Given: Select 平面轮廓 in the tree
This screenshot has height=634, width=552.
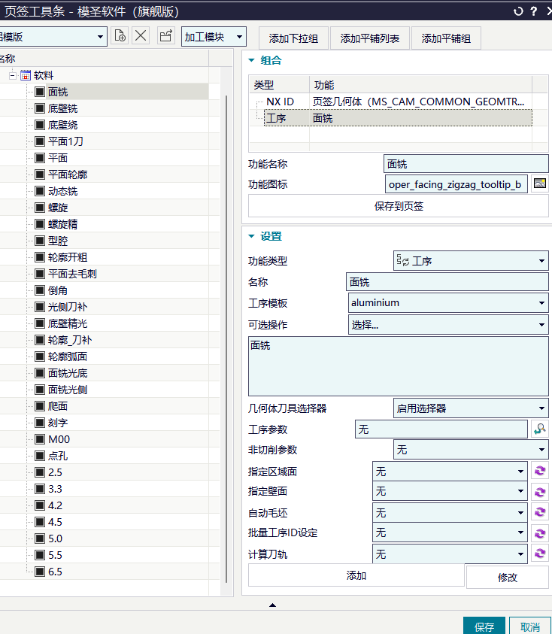Looking at the screenshot, I should (68, 174).
